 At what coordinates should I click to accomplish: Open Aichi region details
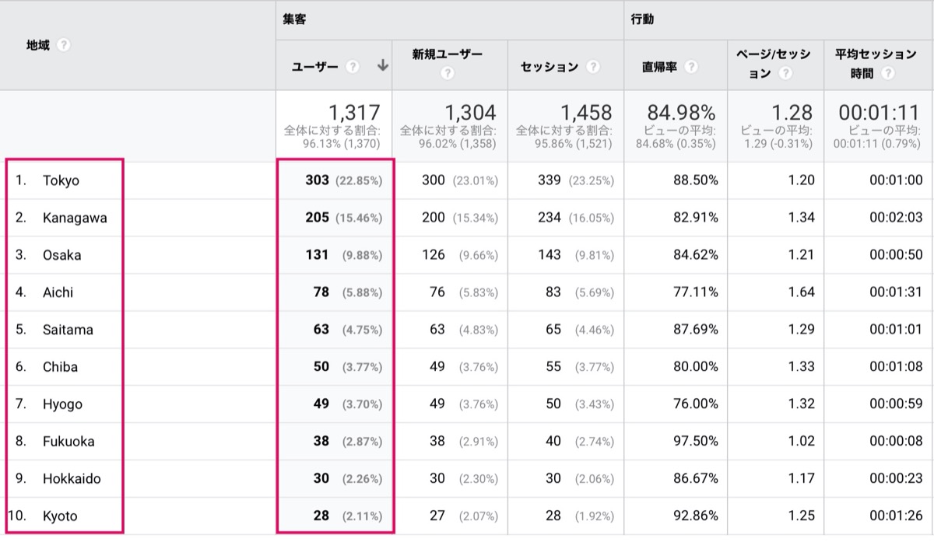click(x=58, y=292)
